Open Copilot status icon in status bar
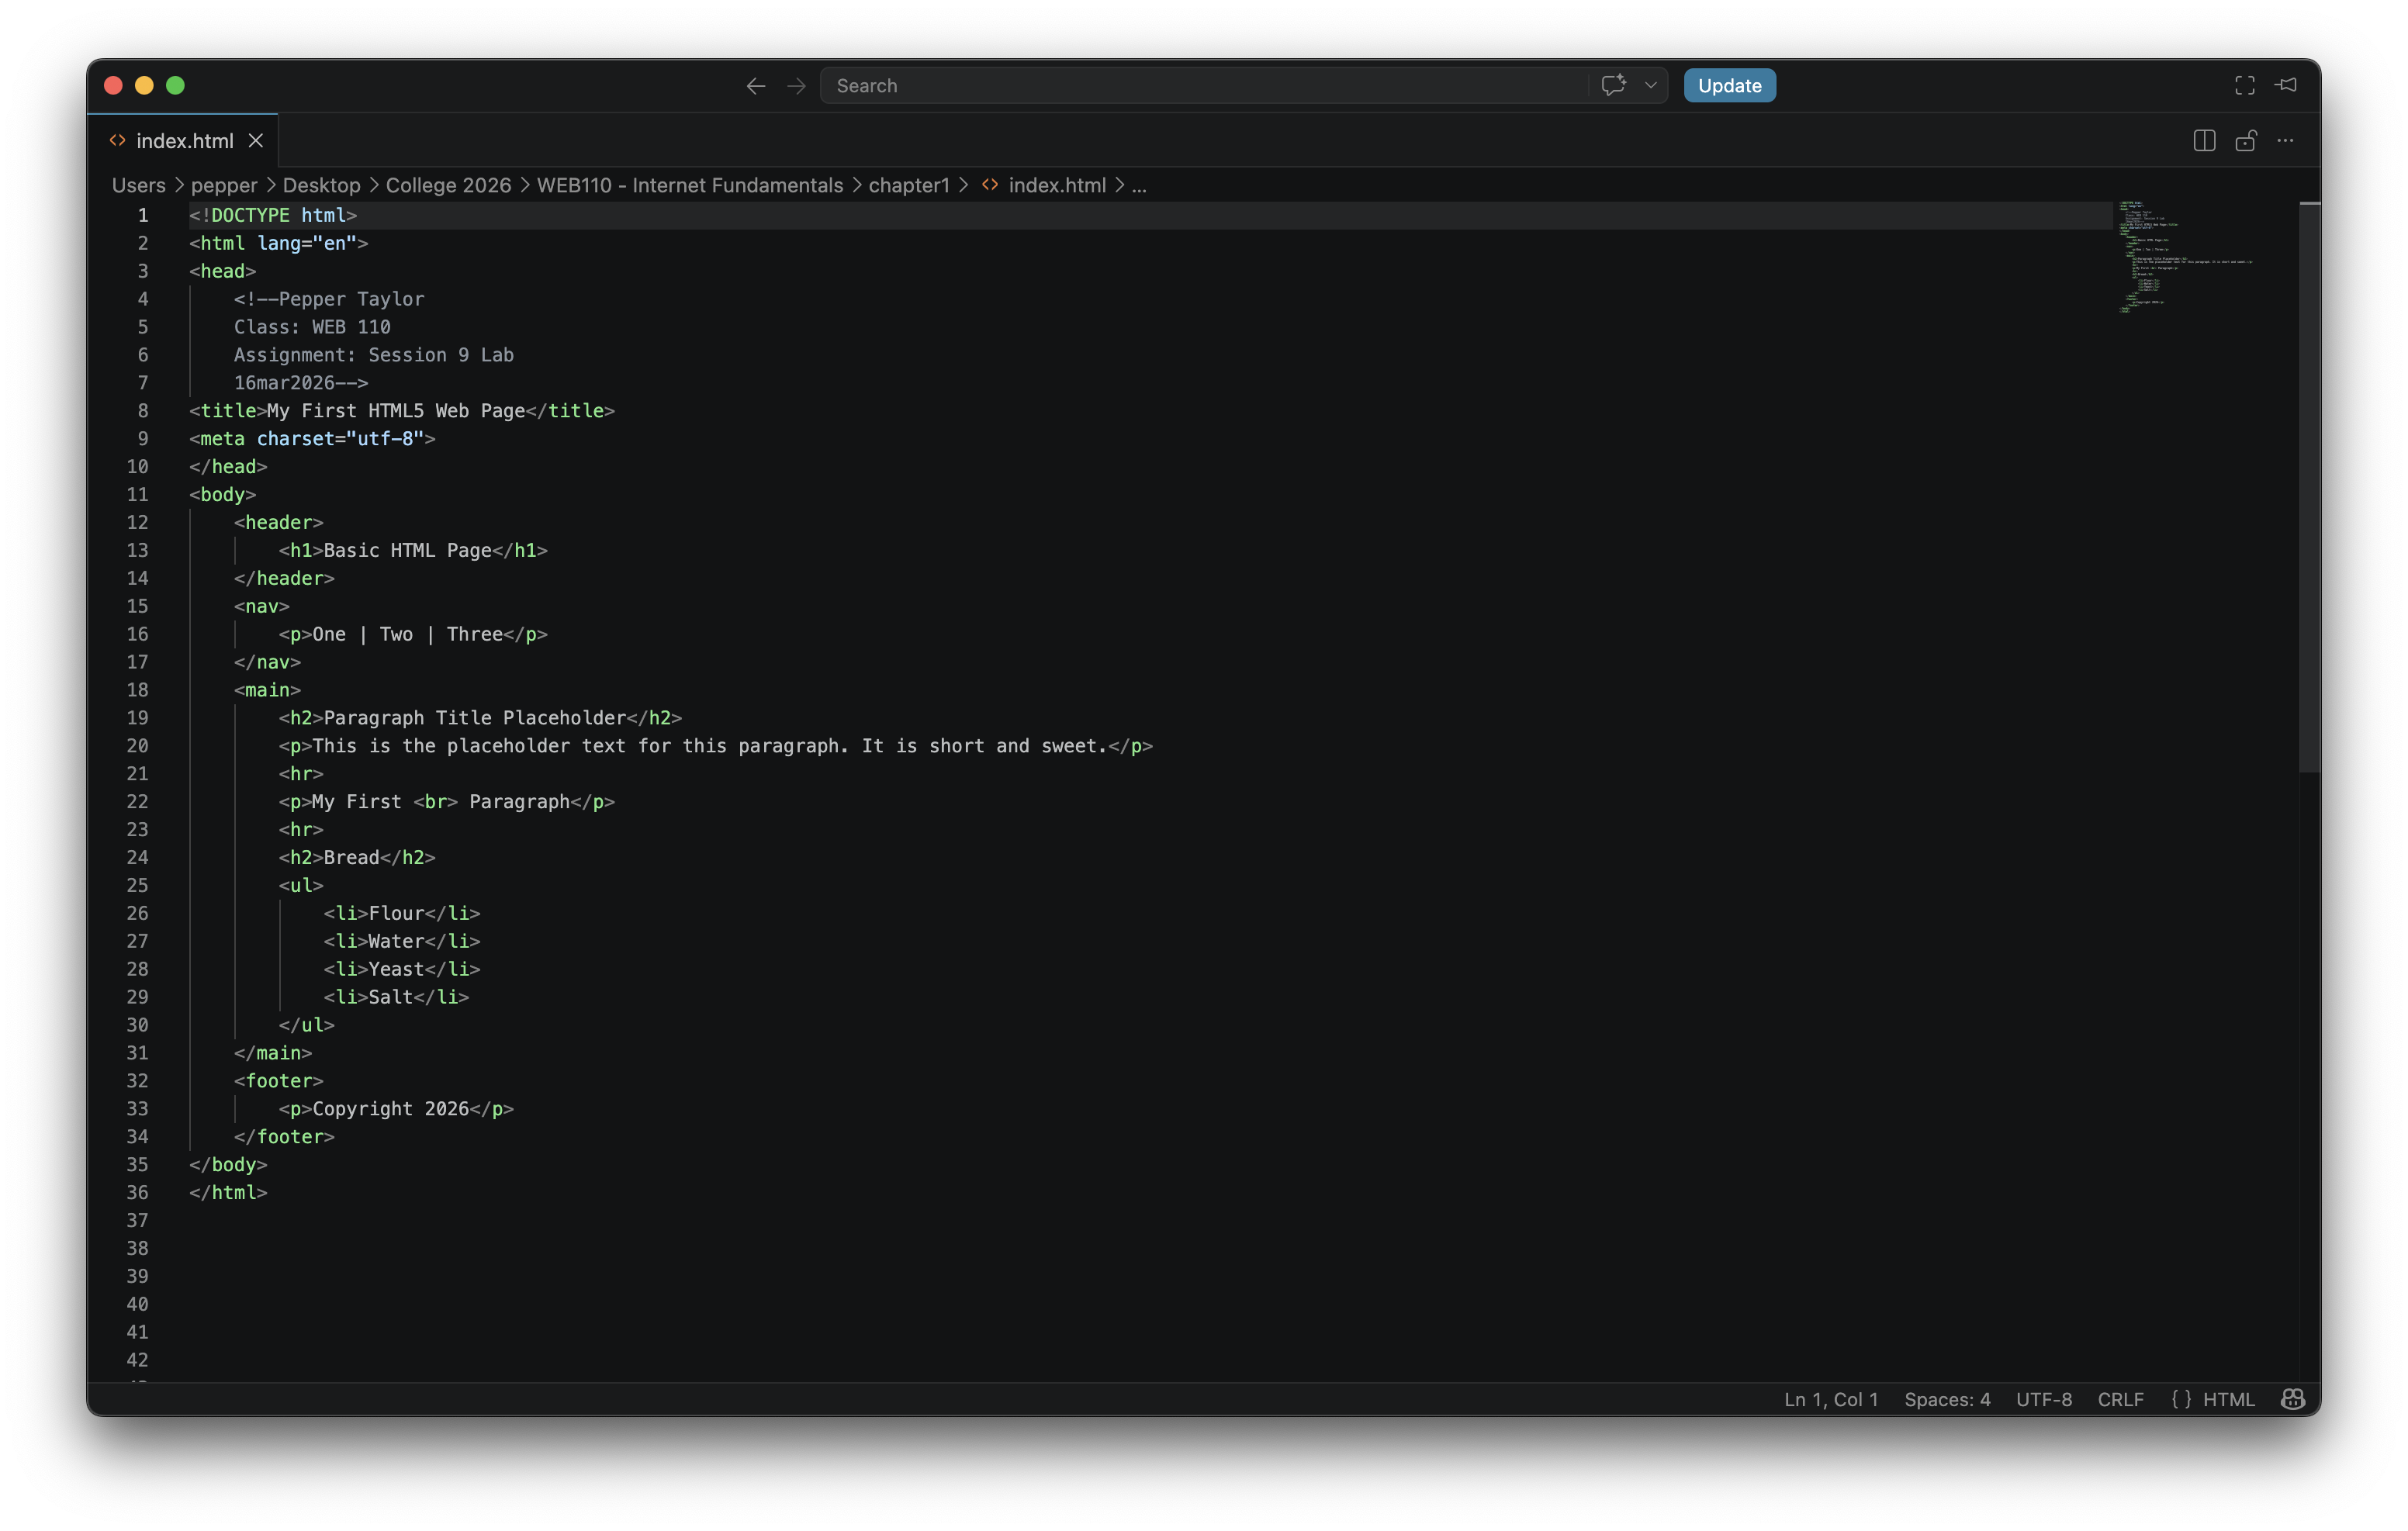The image size is (2408, 1531). pyautogui.click(x=2292, y=1399)
